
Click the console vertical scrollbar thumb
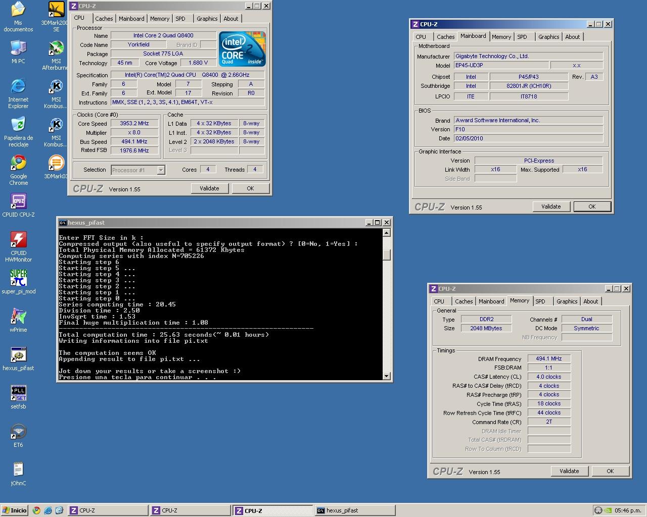[x=387, y=254]
